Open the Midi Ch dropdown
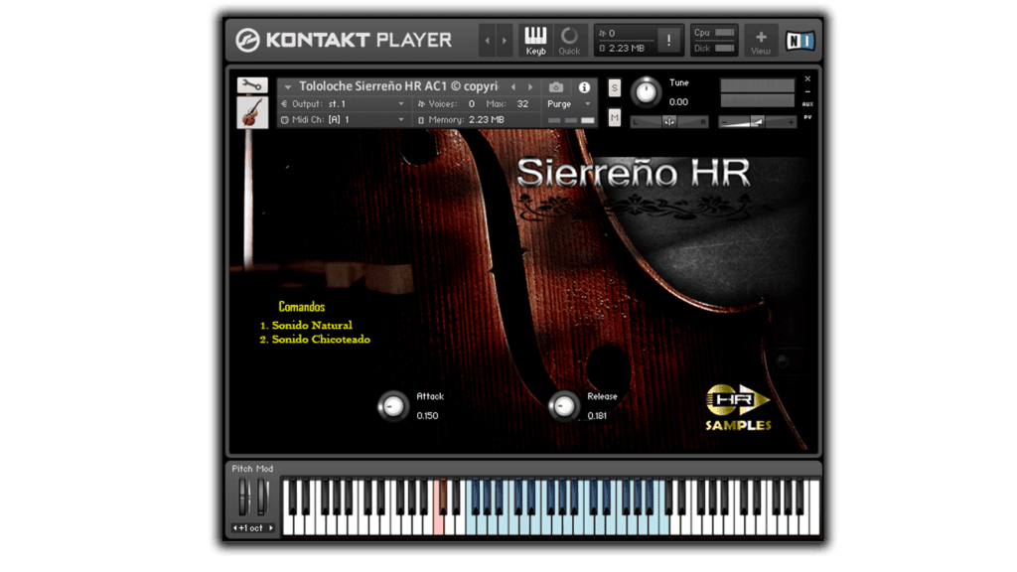Screen dimensions: 1017x572 pyautogui.click(x=344, y=120)
